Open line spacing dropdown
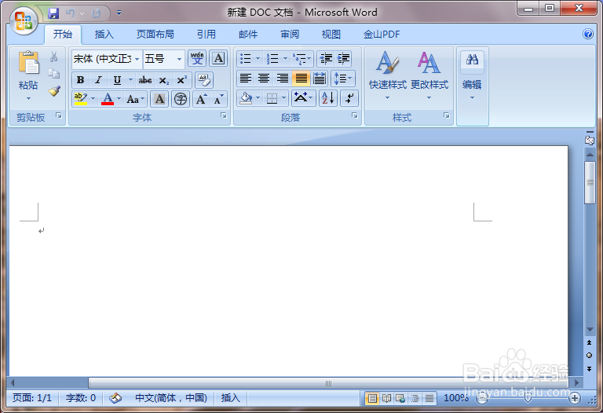This screenshot has height=413, width=603. [342, 79]
